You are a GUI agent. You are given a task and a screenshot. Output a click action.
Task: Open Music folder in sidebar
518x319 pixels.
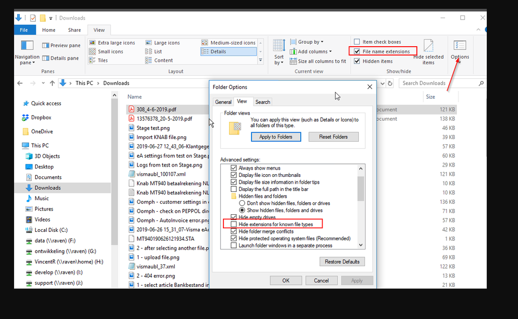click(x=37, y=198)
